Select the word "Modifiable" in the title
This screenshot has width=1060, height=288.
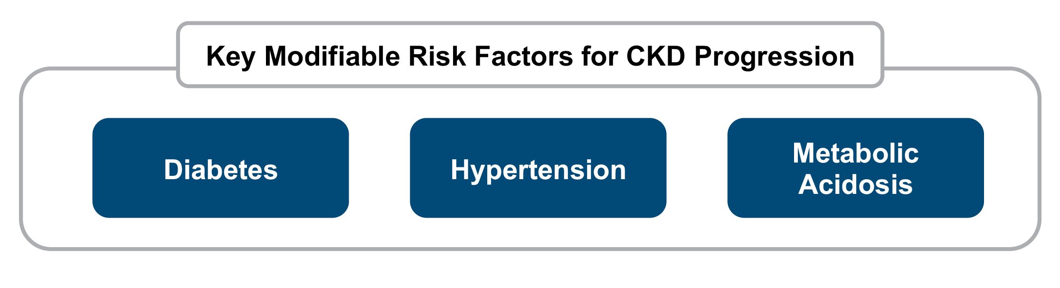click(x=332, y=56)
